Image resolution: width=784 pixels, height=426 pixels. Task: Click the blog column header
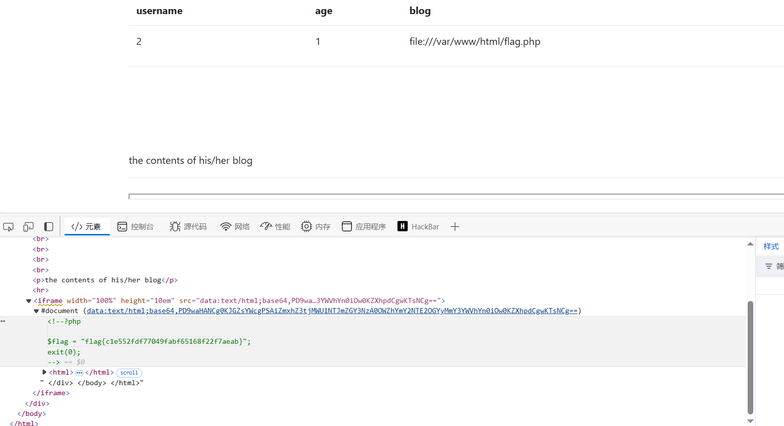click(x=420, y=11)
